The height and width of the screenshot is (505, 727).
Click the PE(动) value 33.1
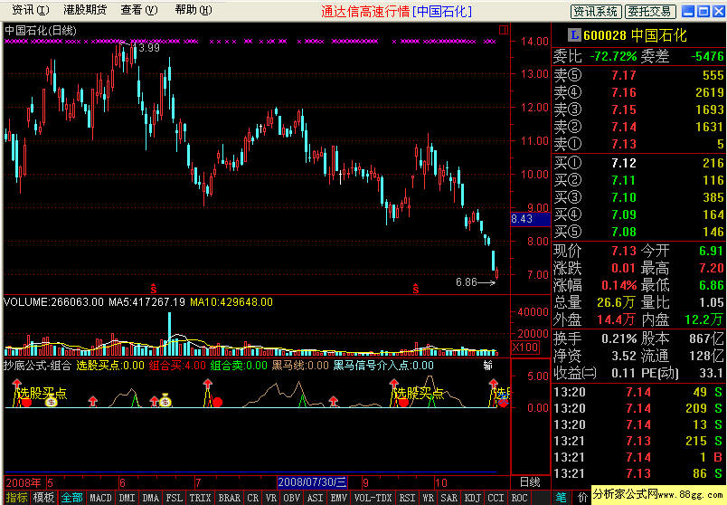pos(712,373)
